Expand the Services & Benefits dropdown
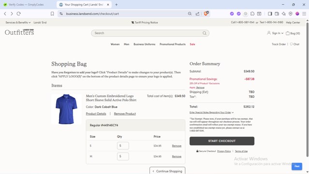 click(x=18, y=22)
